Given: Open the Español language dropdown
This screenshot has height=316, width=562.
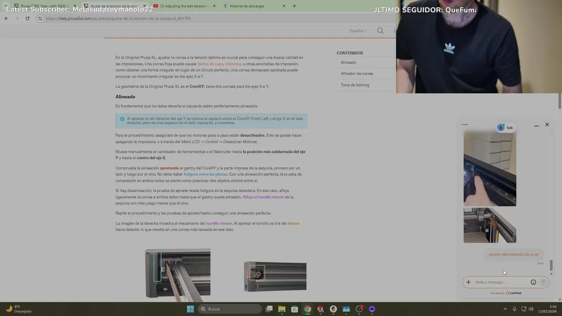Looking at the screenshot, I should tap(358, 31).
